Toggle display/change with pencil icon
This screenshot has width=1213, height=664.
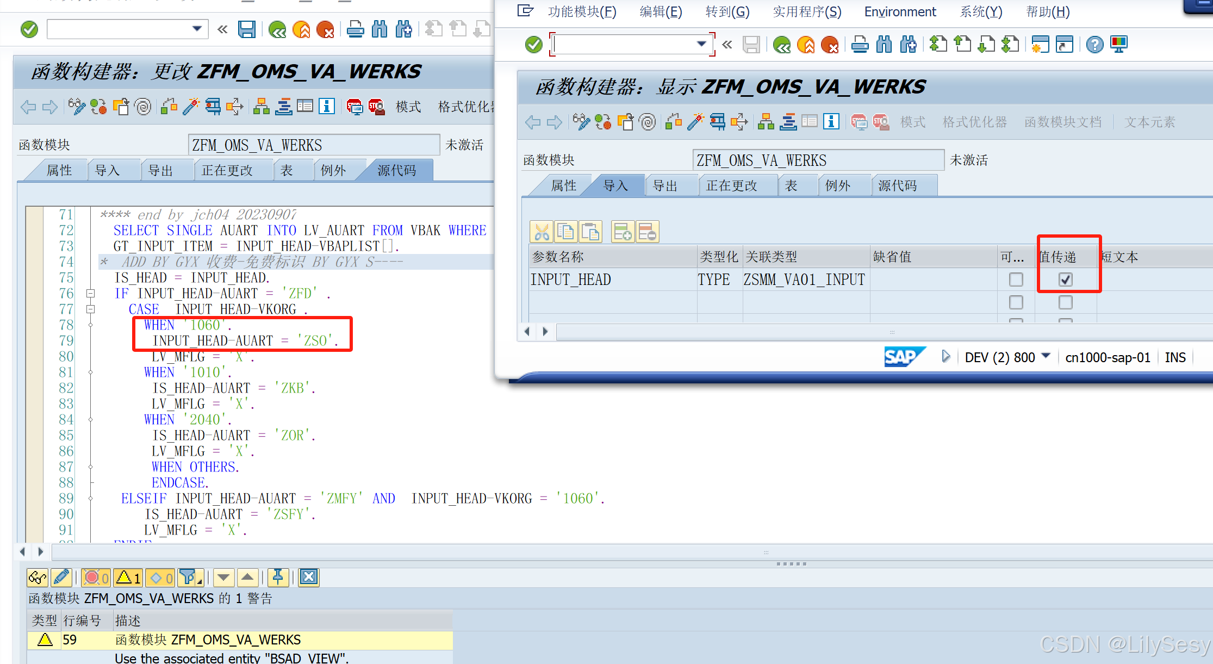point(61,577)
